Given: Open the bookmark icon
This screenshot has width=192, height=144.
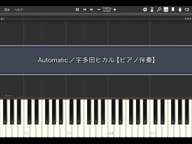Looking at the screenshot, I should pyautogui.click(x=173, y=10).
